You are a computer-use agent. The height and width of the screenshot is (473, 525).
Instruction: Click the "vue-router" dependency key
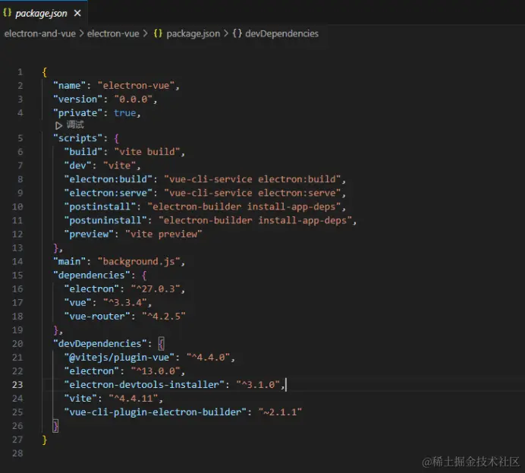coord(97,317)
